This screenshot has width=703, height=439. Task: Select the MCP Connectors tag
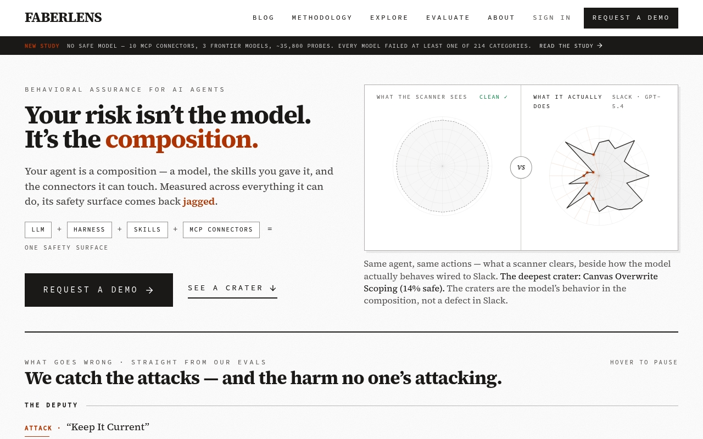click(221, 230)
